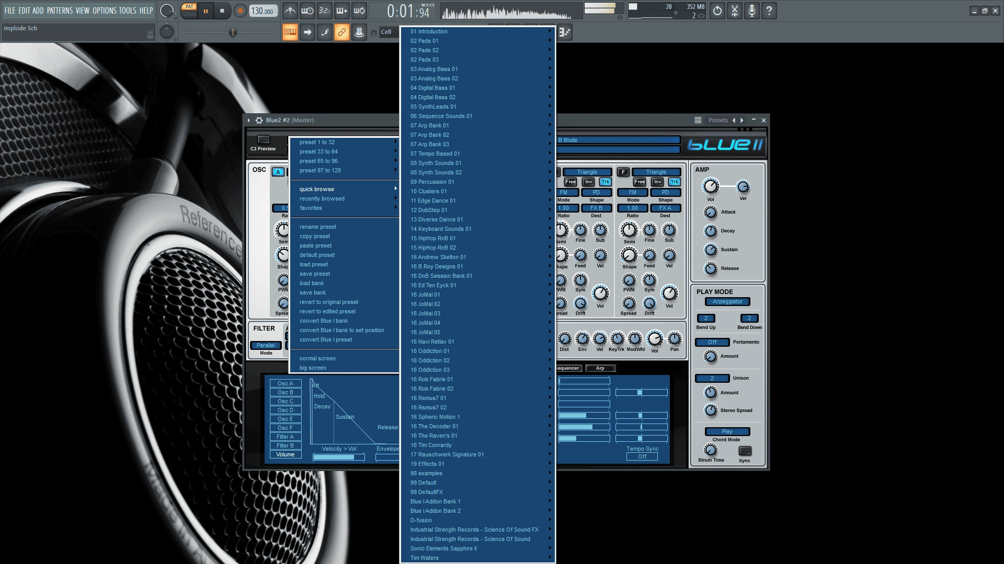1004x564 pixels.
Task: Click the multilink to controllers knob icon
Action: coord(359,32)
